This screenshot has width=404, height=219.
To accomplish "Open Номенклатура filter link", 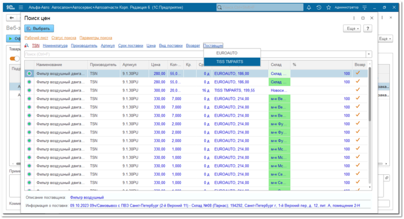I will (x=55, y=46).
